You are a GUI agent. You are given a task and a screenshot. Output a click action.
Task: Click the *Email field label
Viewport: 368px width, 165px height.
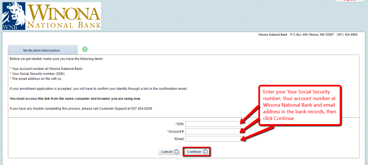pyautogui.click(x=179, y=139)
